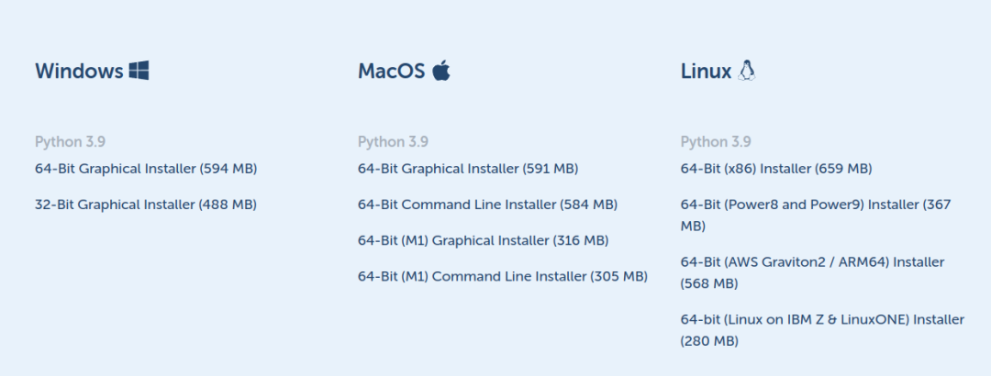This screenshot has height=376, width=991.
Task: Download the Windows 32-Bit Graphical Installer (488 MB)
Action: tap(146, 205)
